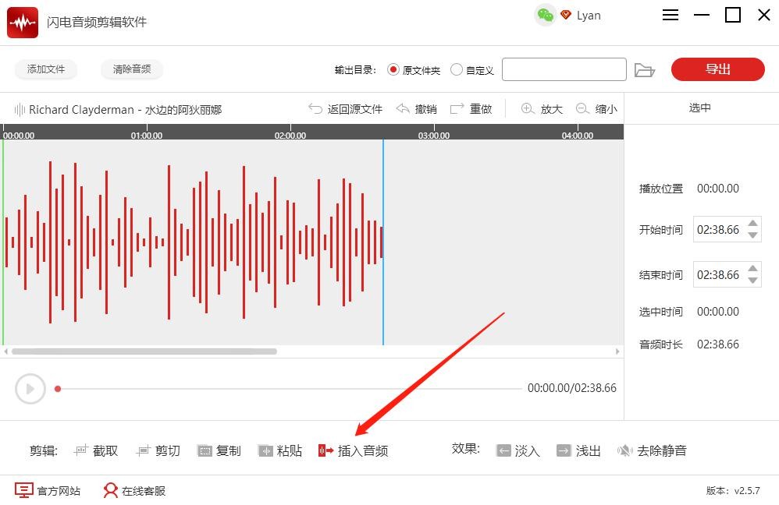The height and width of the screenshot is (505, 779).
Task: Click the 复制 (copy) edit tool
Action: click(205, 450)
